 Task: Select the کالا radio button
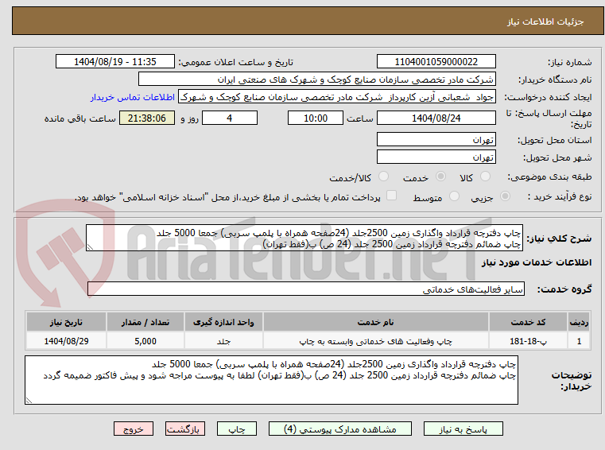(485, 177)
